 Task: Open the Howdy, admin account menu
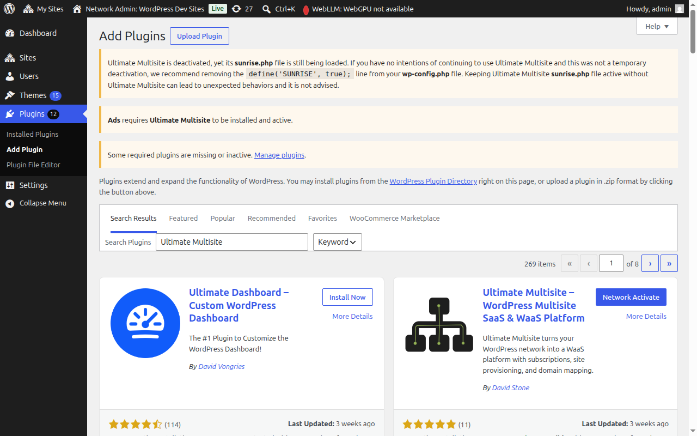tap(655, 9)
